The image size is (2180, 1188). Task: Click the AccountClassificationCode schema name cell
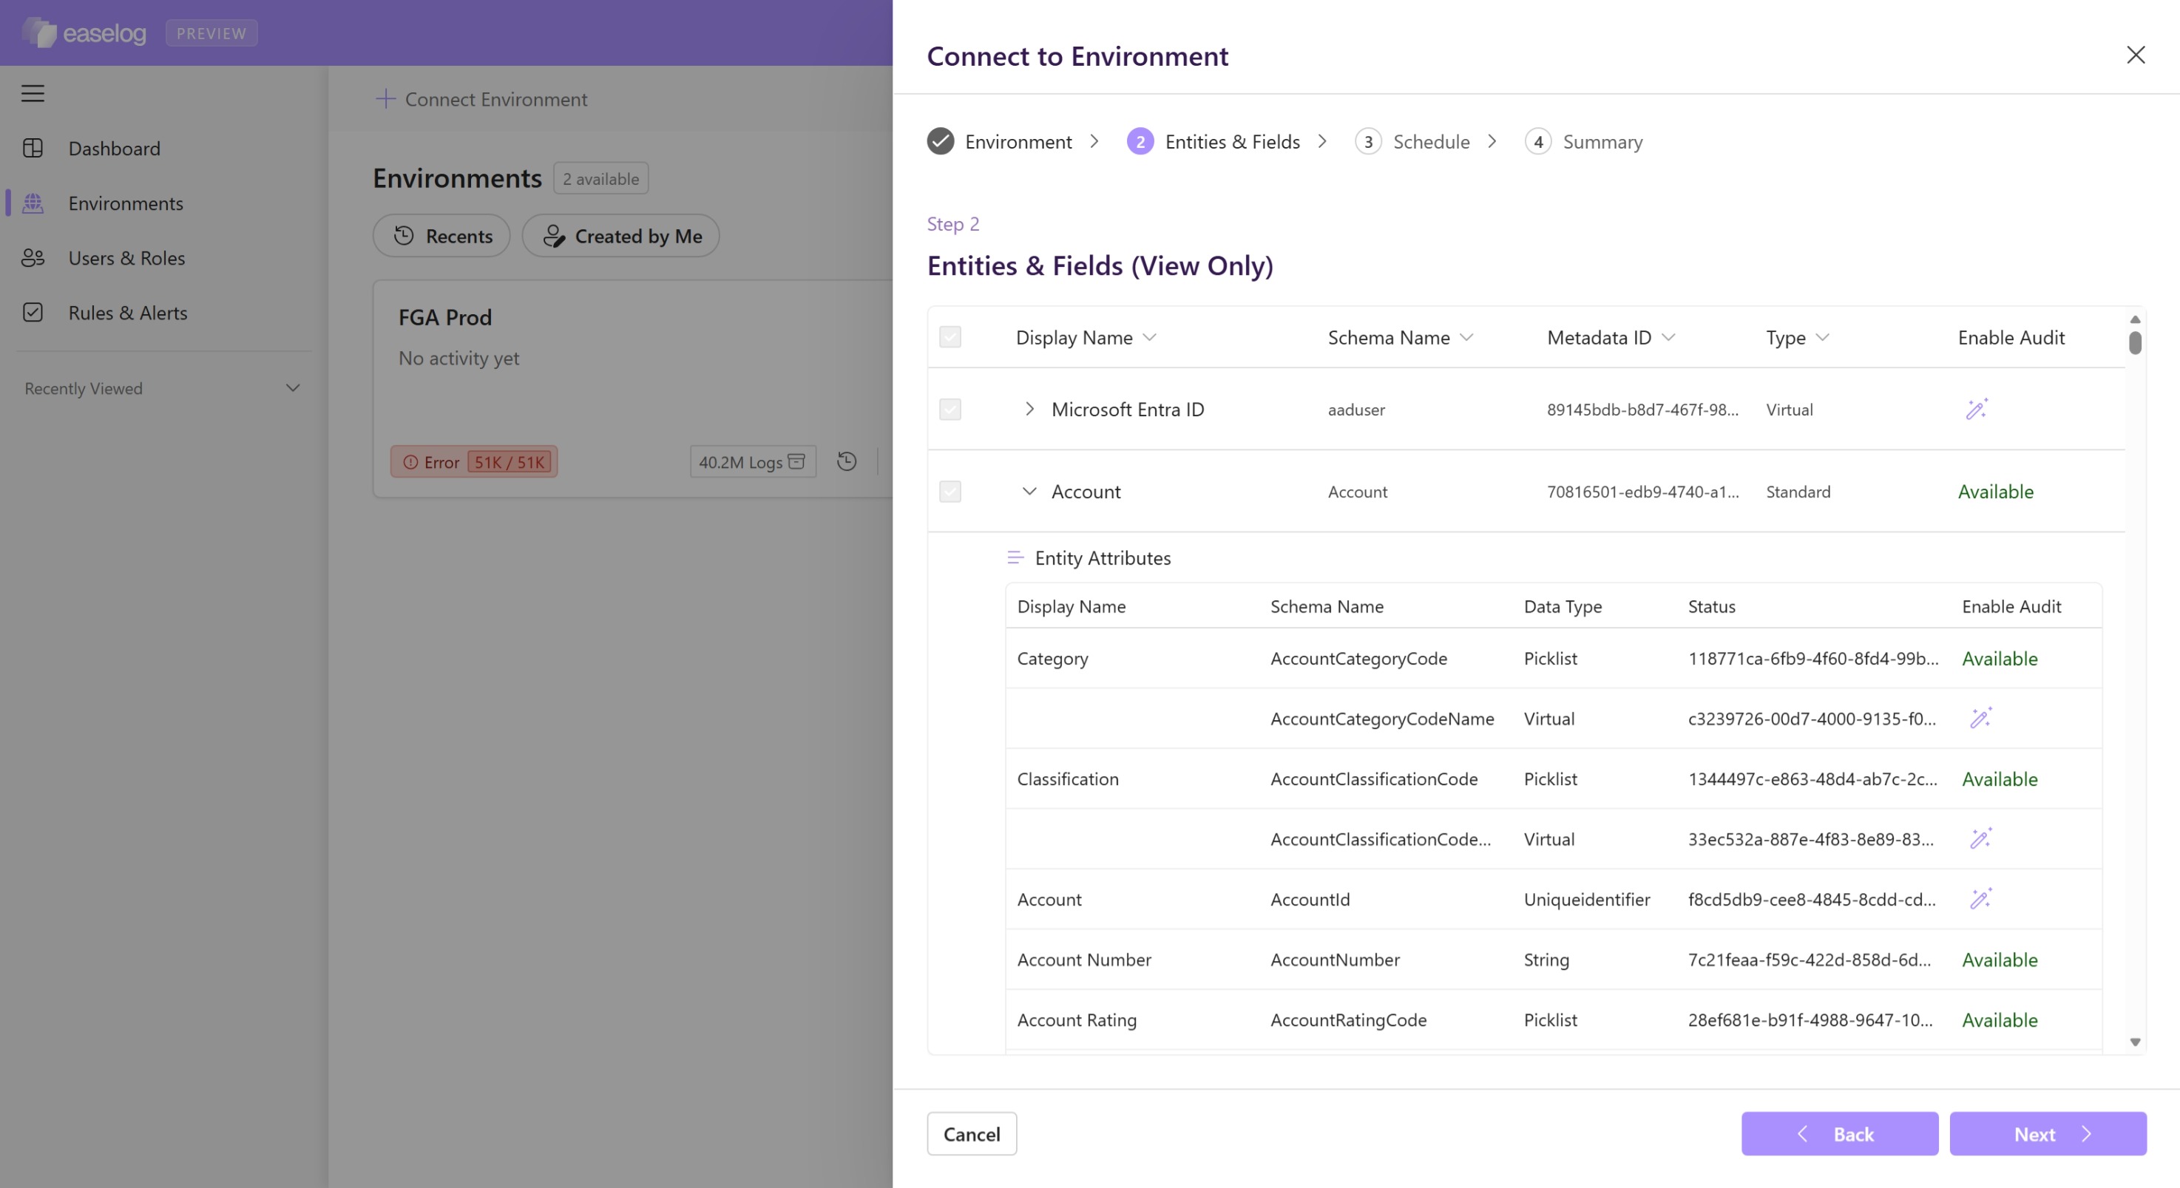(1373, 778)
